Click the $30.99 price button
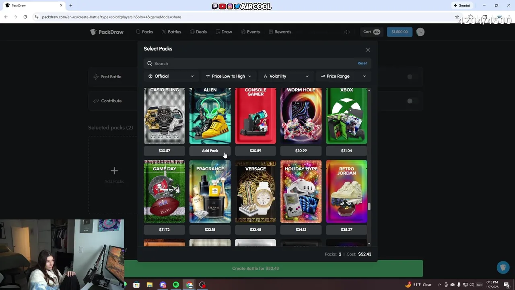 301,151
